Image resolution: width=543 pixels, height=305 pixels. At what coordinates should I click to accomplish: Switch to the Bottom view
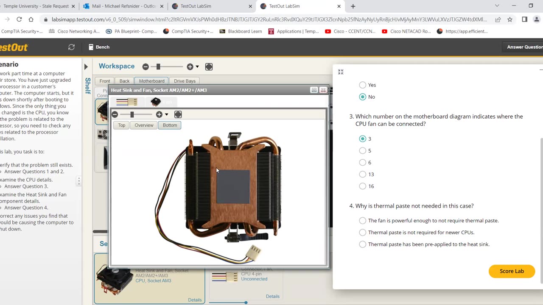[x=170, y=125]
